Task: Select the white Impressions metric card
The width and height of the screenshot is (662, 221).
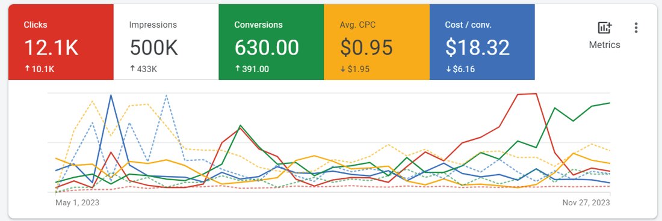Action: pos(166,42)
